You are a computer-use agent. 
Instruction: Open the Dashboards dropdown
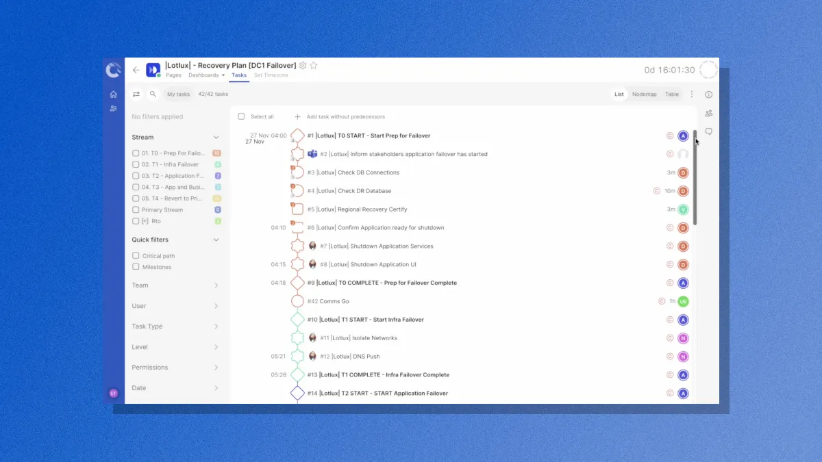[x=206, y=75]
